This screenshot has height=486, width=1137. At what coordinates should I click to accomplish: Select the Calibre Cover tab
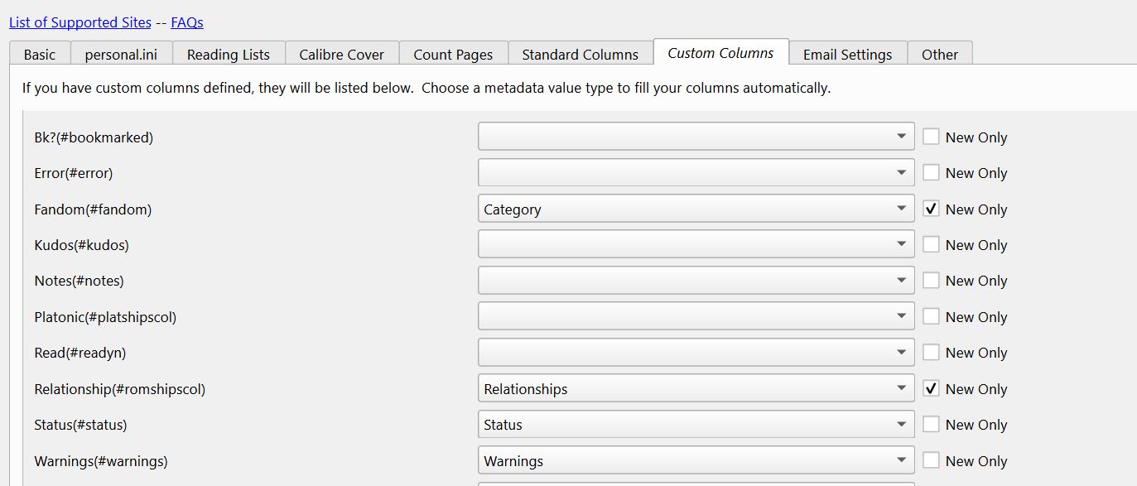(x=342, y=55)
